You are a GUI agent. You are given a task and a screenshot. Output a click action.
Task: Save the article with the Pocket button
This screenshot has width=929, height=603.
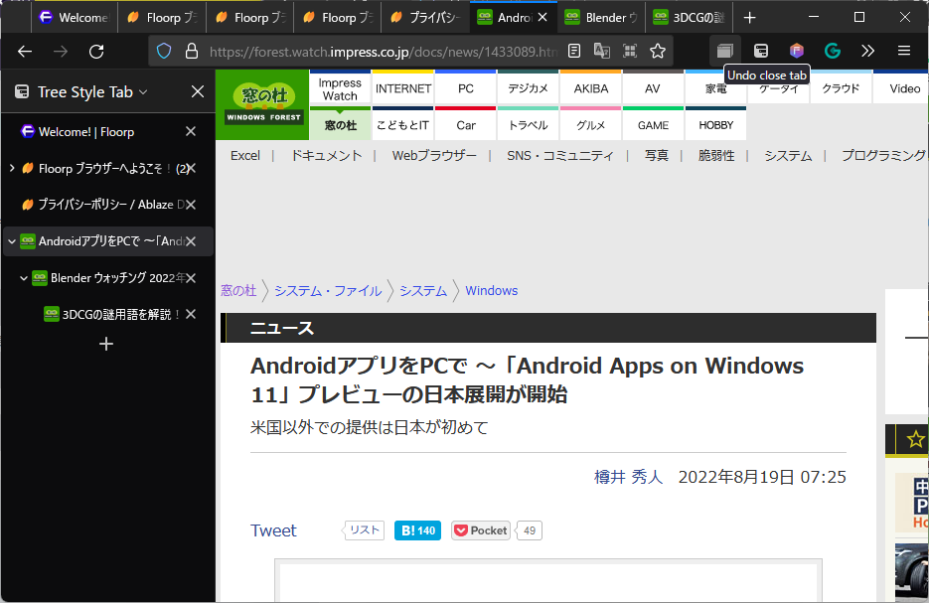point(480,529)
